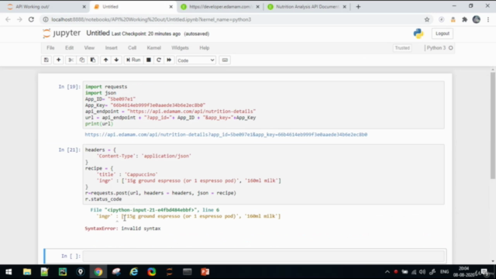
Task: Move selected cell up arrow
Action: pyautogui.click(x=105, y=60)
